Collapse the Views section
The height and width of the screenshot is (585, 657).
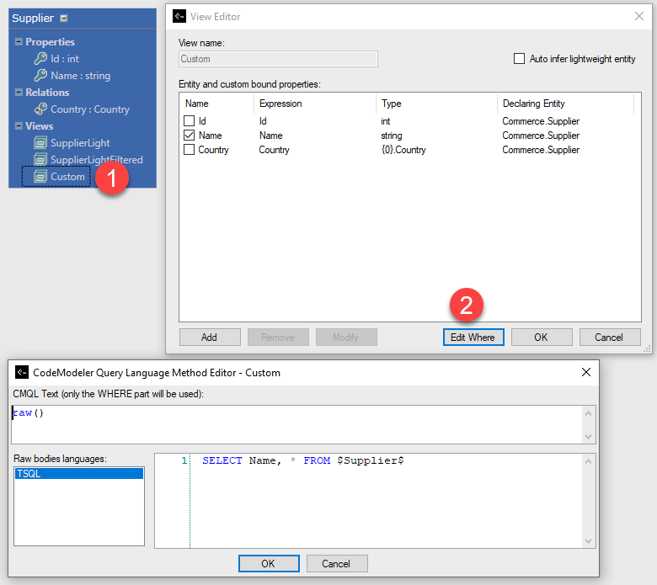coord(19,126)
